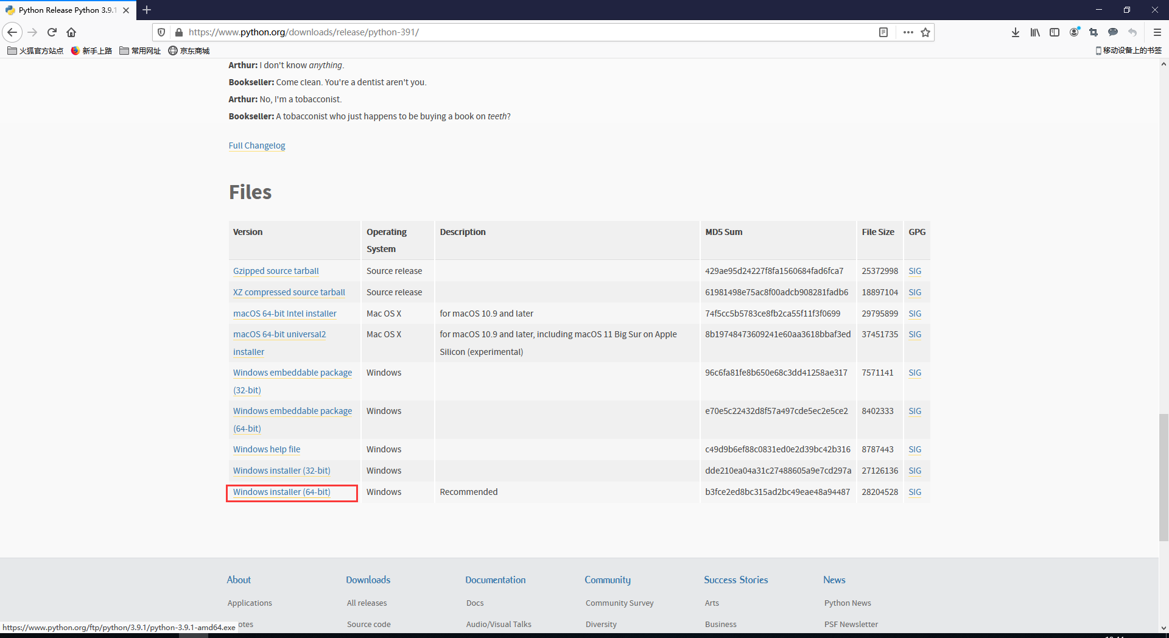
Task: Download Windows help file
Action: [x=267, y=449]
